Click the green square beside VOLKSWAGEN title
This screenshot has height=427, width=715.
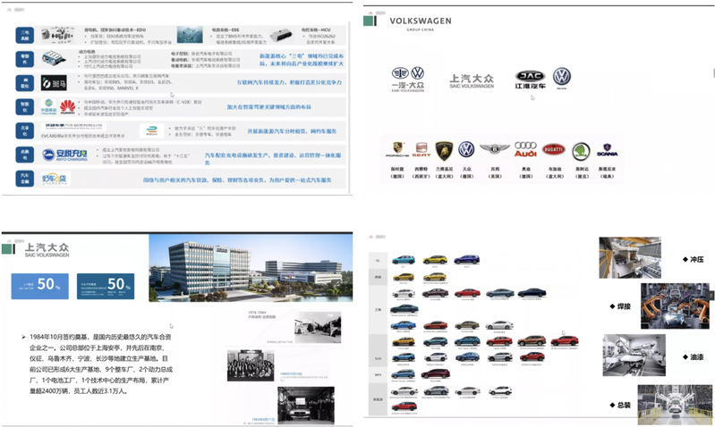click(x=368, y=21)
